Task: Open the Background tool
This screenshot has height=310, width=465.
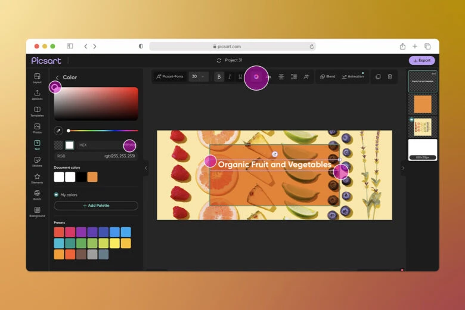Action: click(x=37, y=212)
